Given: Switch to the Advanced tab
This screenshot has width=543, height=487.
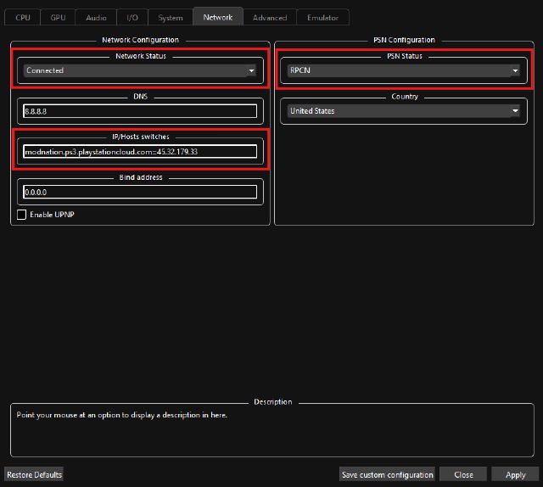Looking at the screenshot, I should tap(270, 17).
